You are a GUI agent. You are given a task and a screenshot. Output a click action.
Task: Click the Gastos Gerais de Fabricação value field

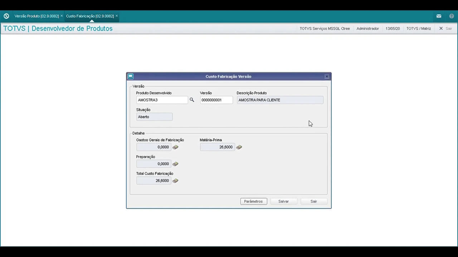pyautogui.click(x=154, y=147)
